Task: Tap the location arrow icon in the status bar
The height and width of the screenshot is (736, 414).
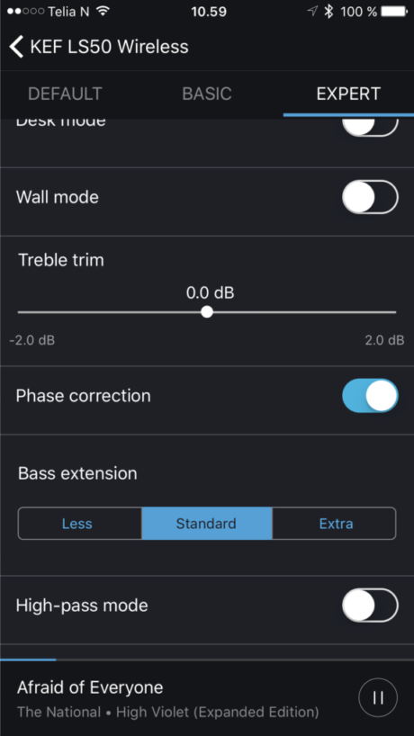Action: click(x=312, y=12)
